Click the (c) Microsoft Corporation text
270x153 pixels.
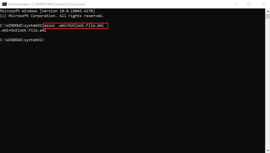point(28,16)
